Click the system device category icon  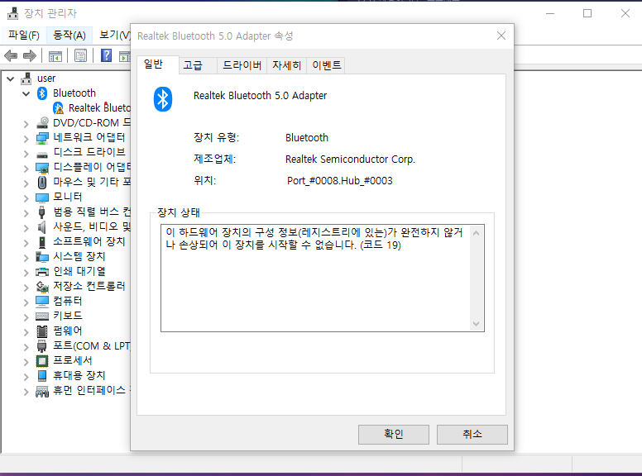pos(42,257)
